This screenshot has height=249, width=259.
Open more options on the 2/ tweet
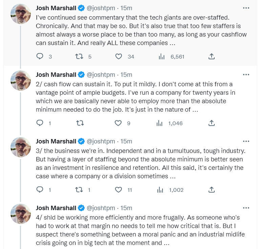pyautogui.click(x=246, y=74)
